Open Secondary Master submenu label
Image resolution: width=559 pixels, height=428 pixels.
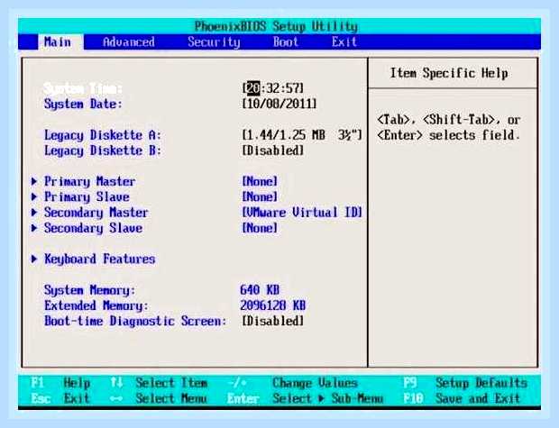tap(96, 213)
